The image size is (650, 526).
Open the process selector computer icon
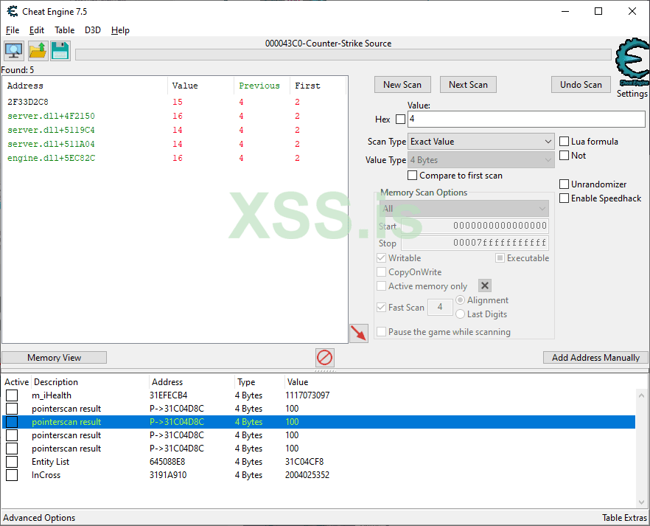click(x=14, y=51)
